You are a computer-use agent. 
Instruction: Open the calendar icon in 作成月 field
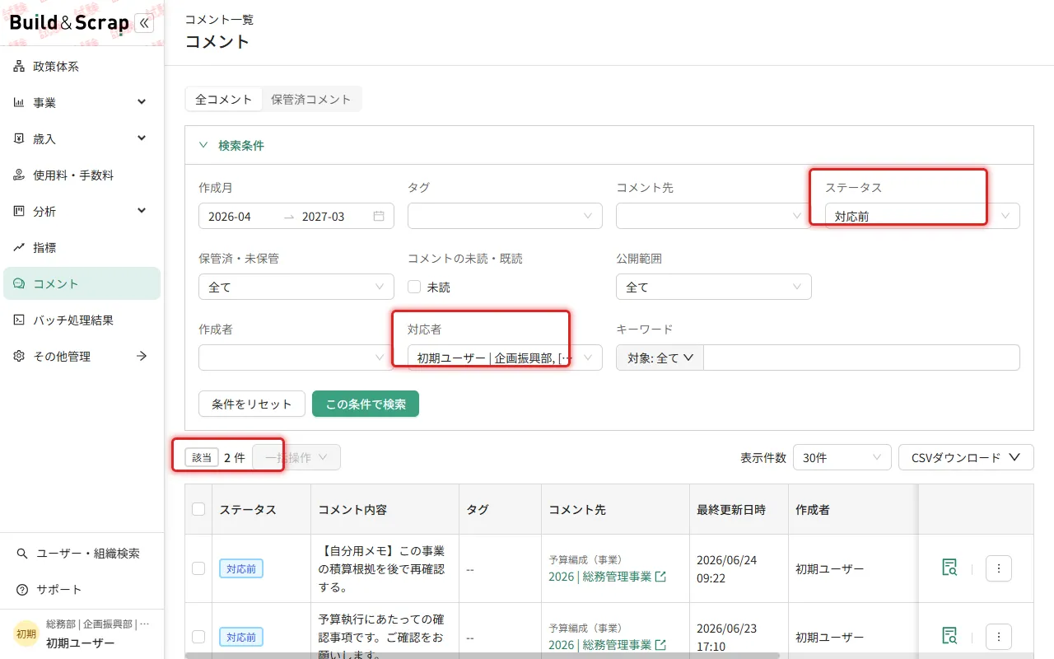click(379, 216)
